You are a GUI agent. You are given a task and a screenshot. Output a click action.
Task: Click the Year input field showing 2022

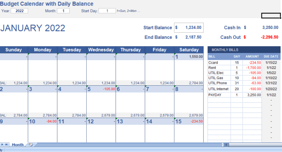point(19,11)
